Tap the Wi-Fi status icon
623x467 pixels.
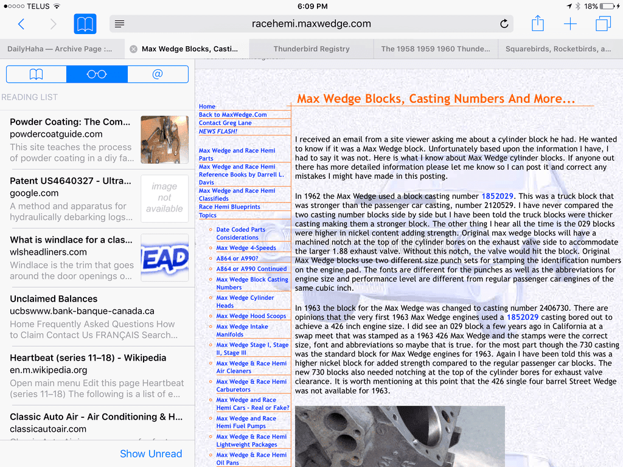pyautogui.click(x=57, y=6)
